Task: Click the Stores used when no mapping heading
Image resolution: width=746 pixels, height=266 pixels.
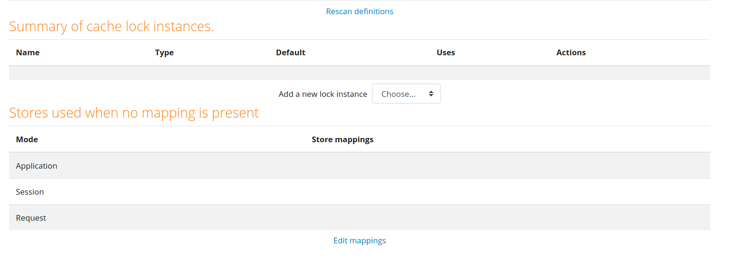Action: pyautogui.click(x=134, y=113)
